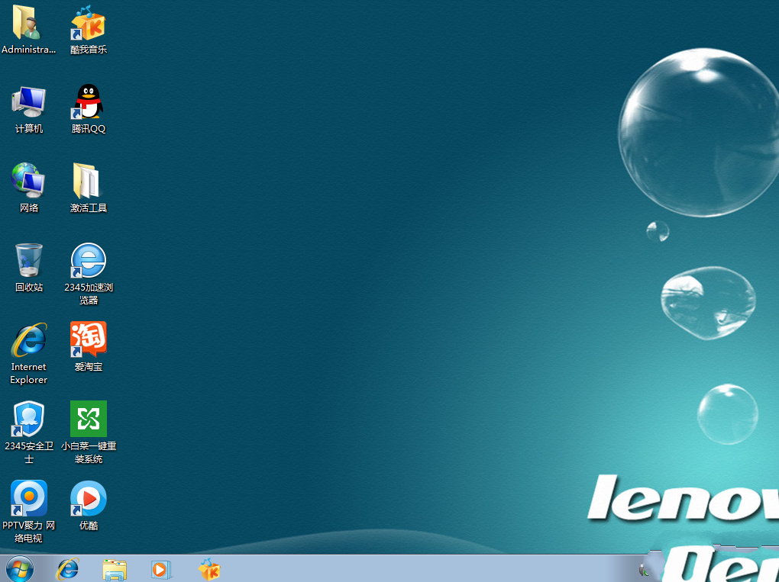Open the 爱淘宝 shortcut

pos(89,340)
